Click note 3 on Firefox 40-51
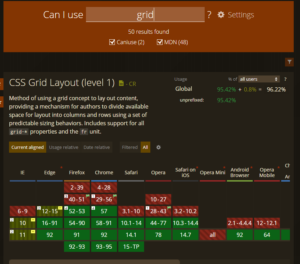 [66, 196]
